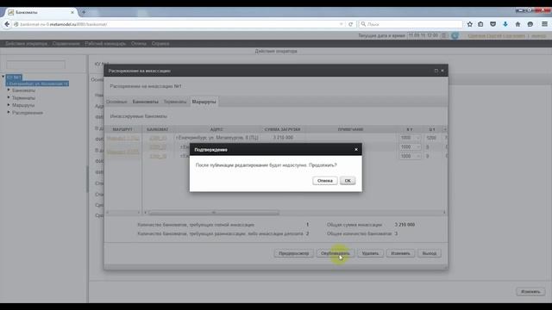This screenshot has width=552, height=310.
Task: Confirm with OK in the Подтверждение dialog
Action: 348,181
